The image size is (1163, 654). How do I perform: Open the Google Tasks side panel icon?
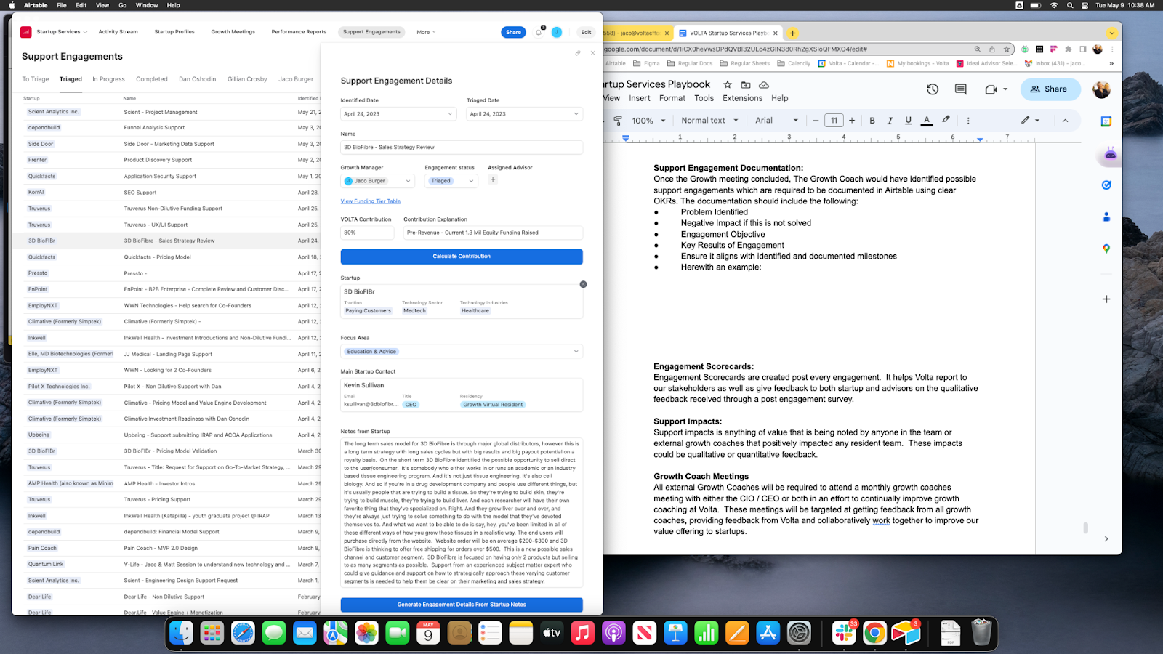pos(1106,185)
